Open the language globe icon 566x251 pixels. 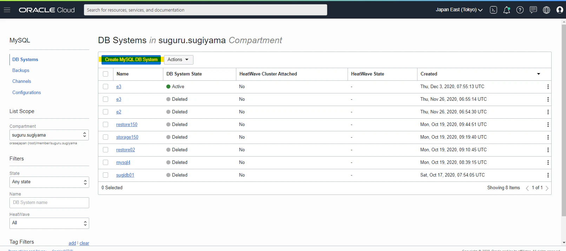pos(547,10)
